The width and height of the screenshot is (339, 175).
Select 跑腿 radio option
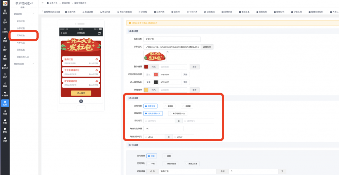point(168,156)
